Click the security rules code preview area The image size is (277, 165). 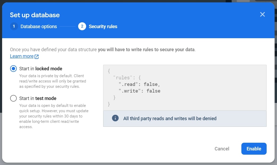coord(185,88)
